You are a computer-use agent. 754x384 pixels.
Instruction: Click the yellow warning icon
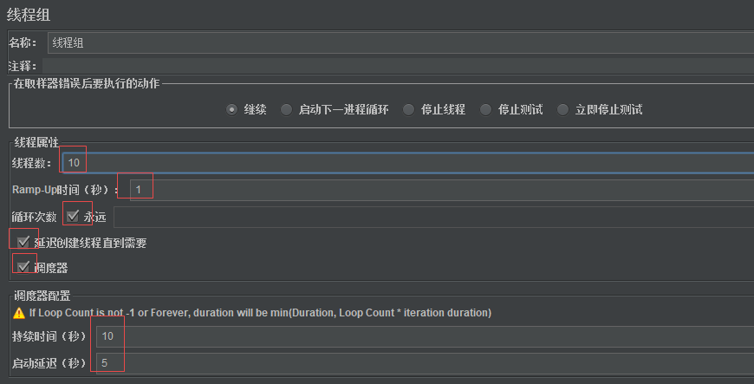(x=19, y=313)
